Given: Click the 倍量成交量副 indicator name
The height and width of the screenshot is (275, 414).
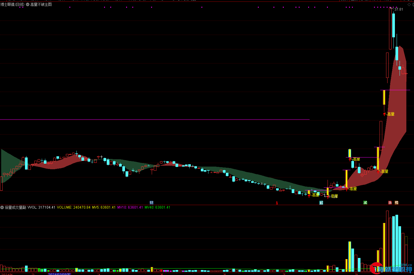Looking at the screenshot, I should 15,207.
